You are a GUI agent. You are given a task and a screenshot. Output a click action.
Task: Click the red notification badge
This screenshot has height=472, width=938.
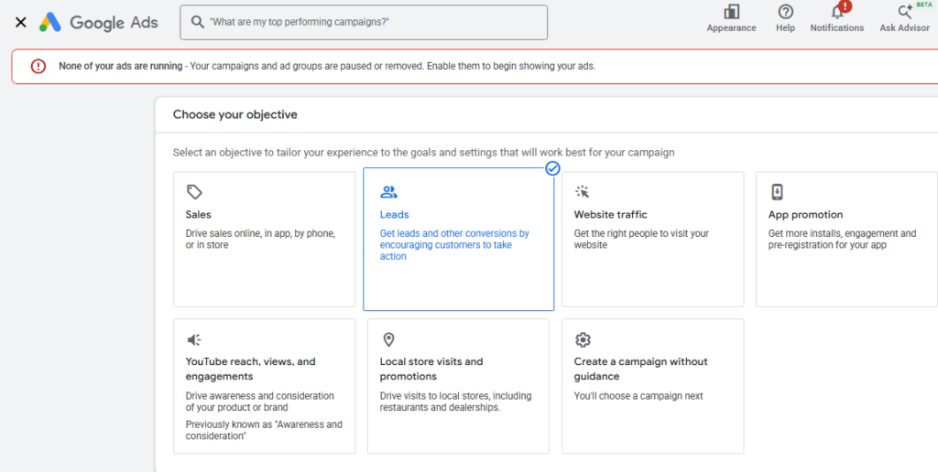click(x=845, y=6)
